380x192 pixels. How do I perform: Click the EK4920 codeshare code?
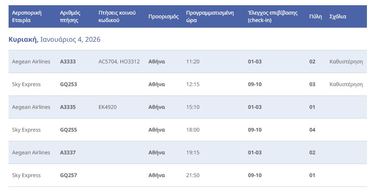pyautogui.click(x=108, y=107)
